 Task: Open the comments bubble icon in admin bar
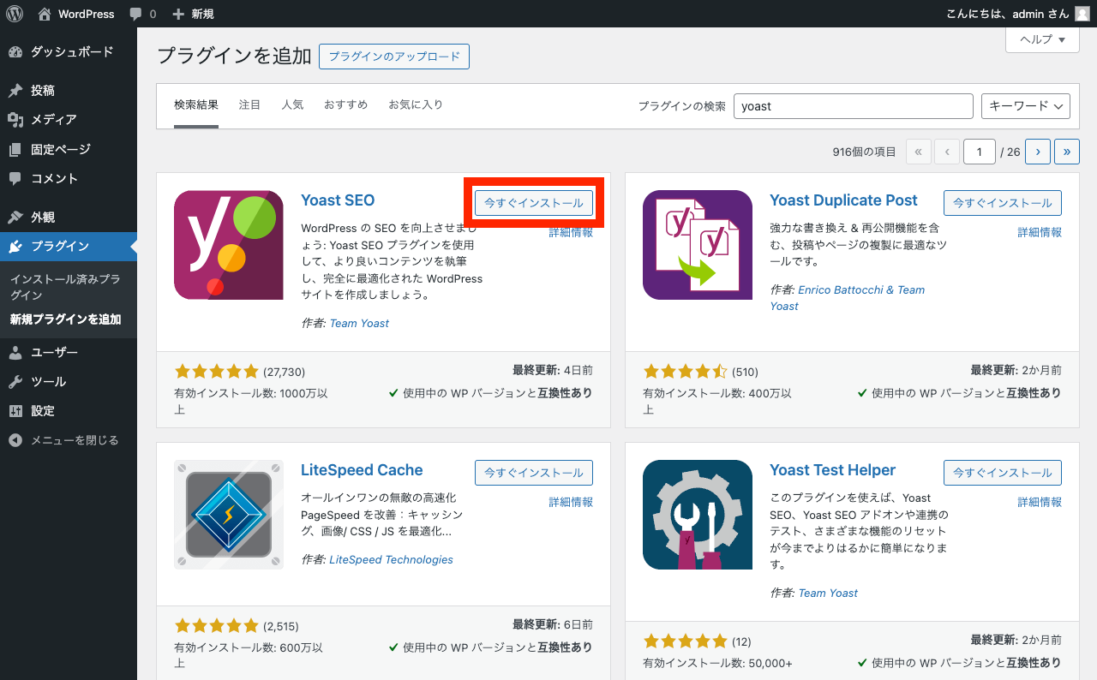[136, 14]
